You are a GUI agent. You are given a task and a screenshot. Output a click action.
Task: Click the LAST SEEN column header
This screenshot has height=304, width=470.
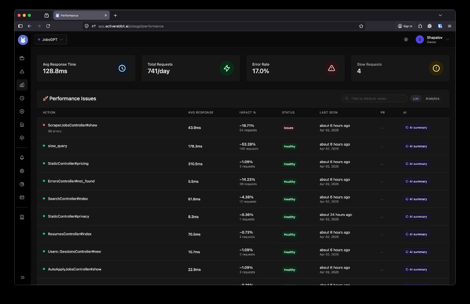point(329,113)
